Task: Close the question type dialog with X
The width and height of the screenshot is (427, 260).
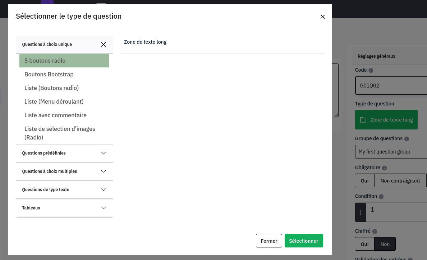Action: 322,16
